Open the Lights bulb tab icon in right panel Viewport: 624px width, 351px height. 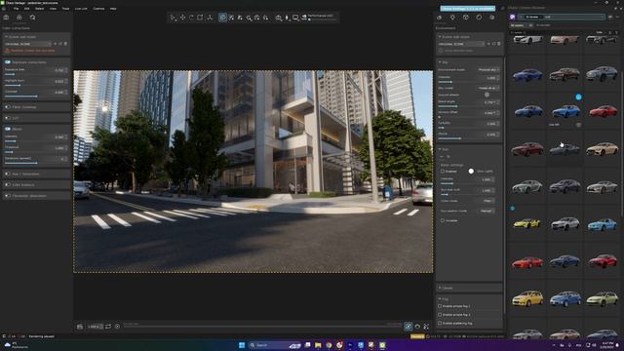pos(452,18)
